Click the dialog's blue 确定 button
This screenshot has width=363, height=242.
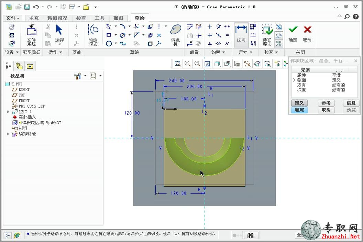point(299,110)
